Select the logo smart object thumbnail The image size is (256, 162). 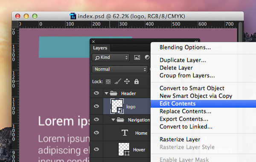pyautogui.click(x=117, y=106)
